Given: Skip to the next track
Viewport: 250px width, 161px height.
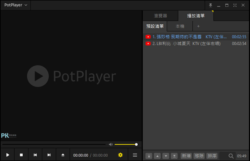Looking at the screenshot, I should 49,155.
